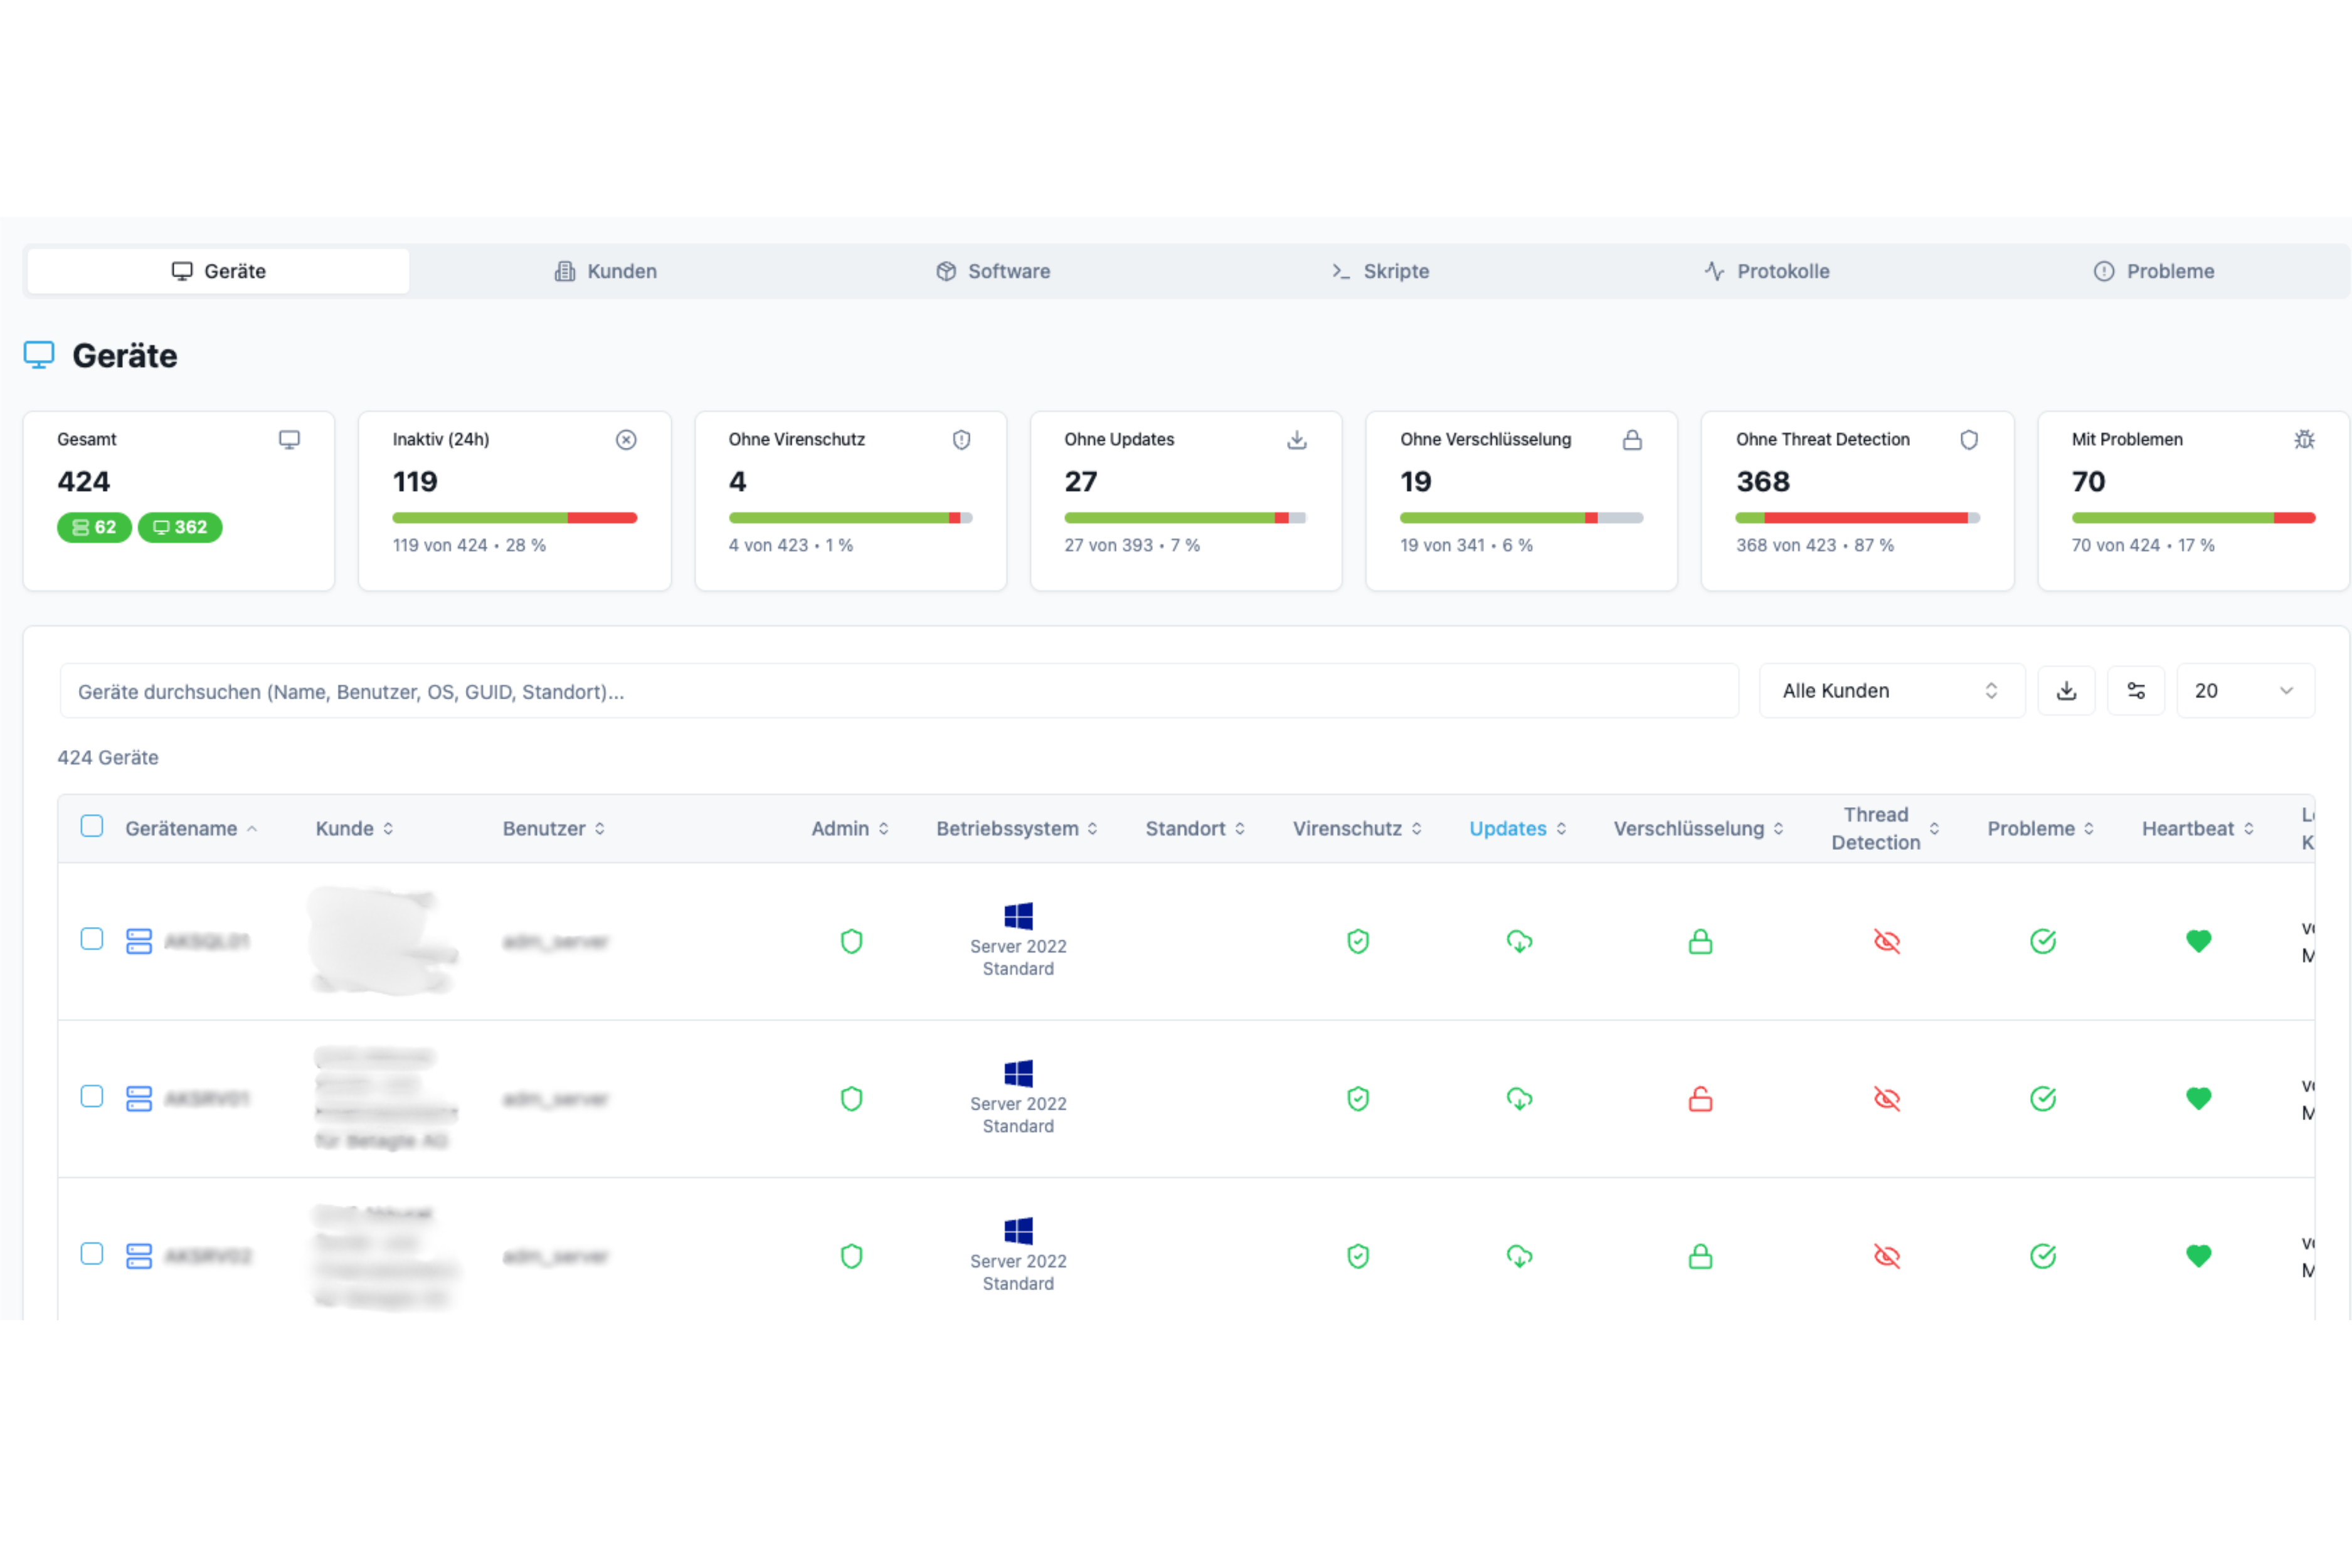Click the Ohne Threat Detection card

[x=1857, y=500]
